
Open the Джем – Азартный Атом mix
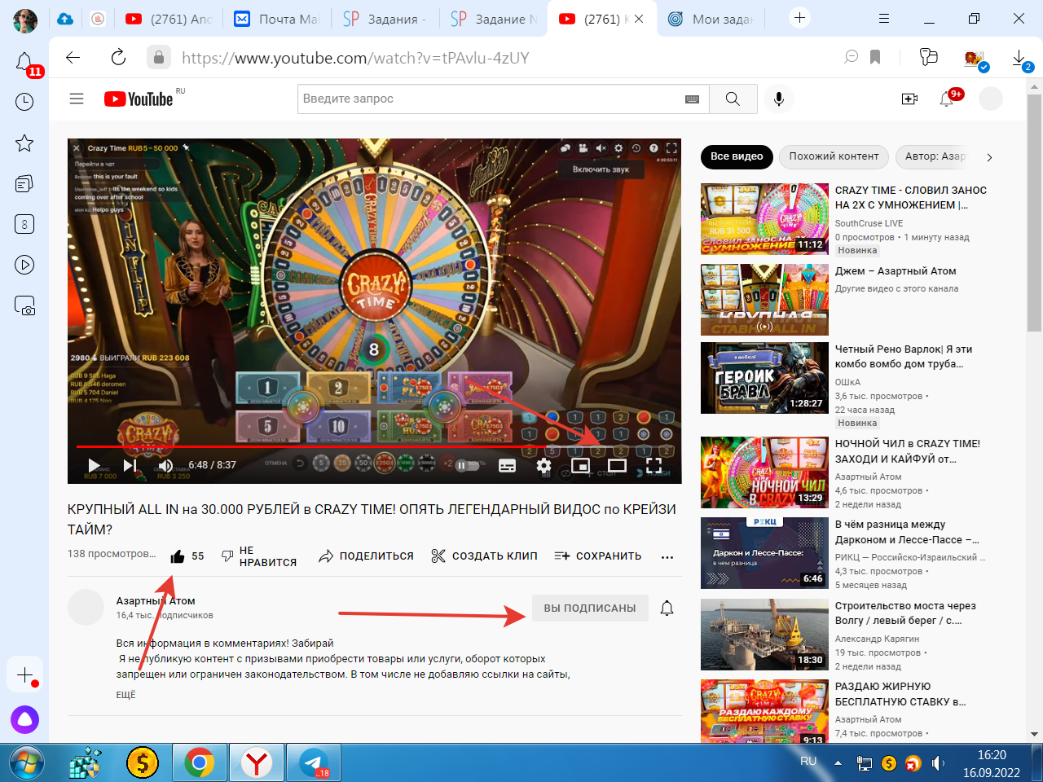pyautogui.click(x=896, y=271)
